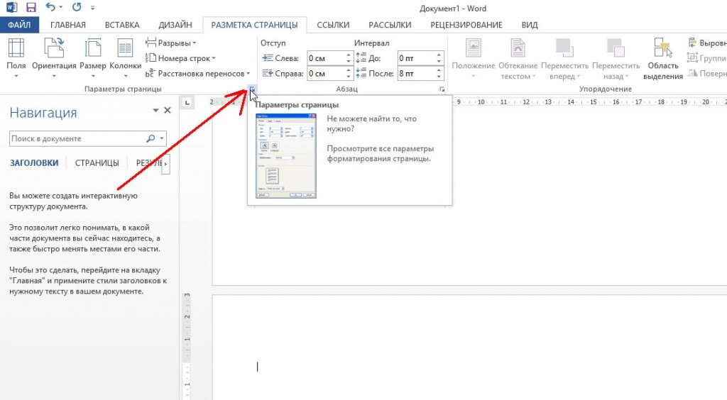This screenshot has height=400, width=727.
Task: Decrease the После spacing with down arrow
Action: click(439, 77)
